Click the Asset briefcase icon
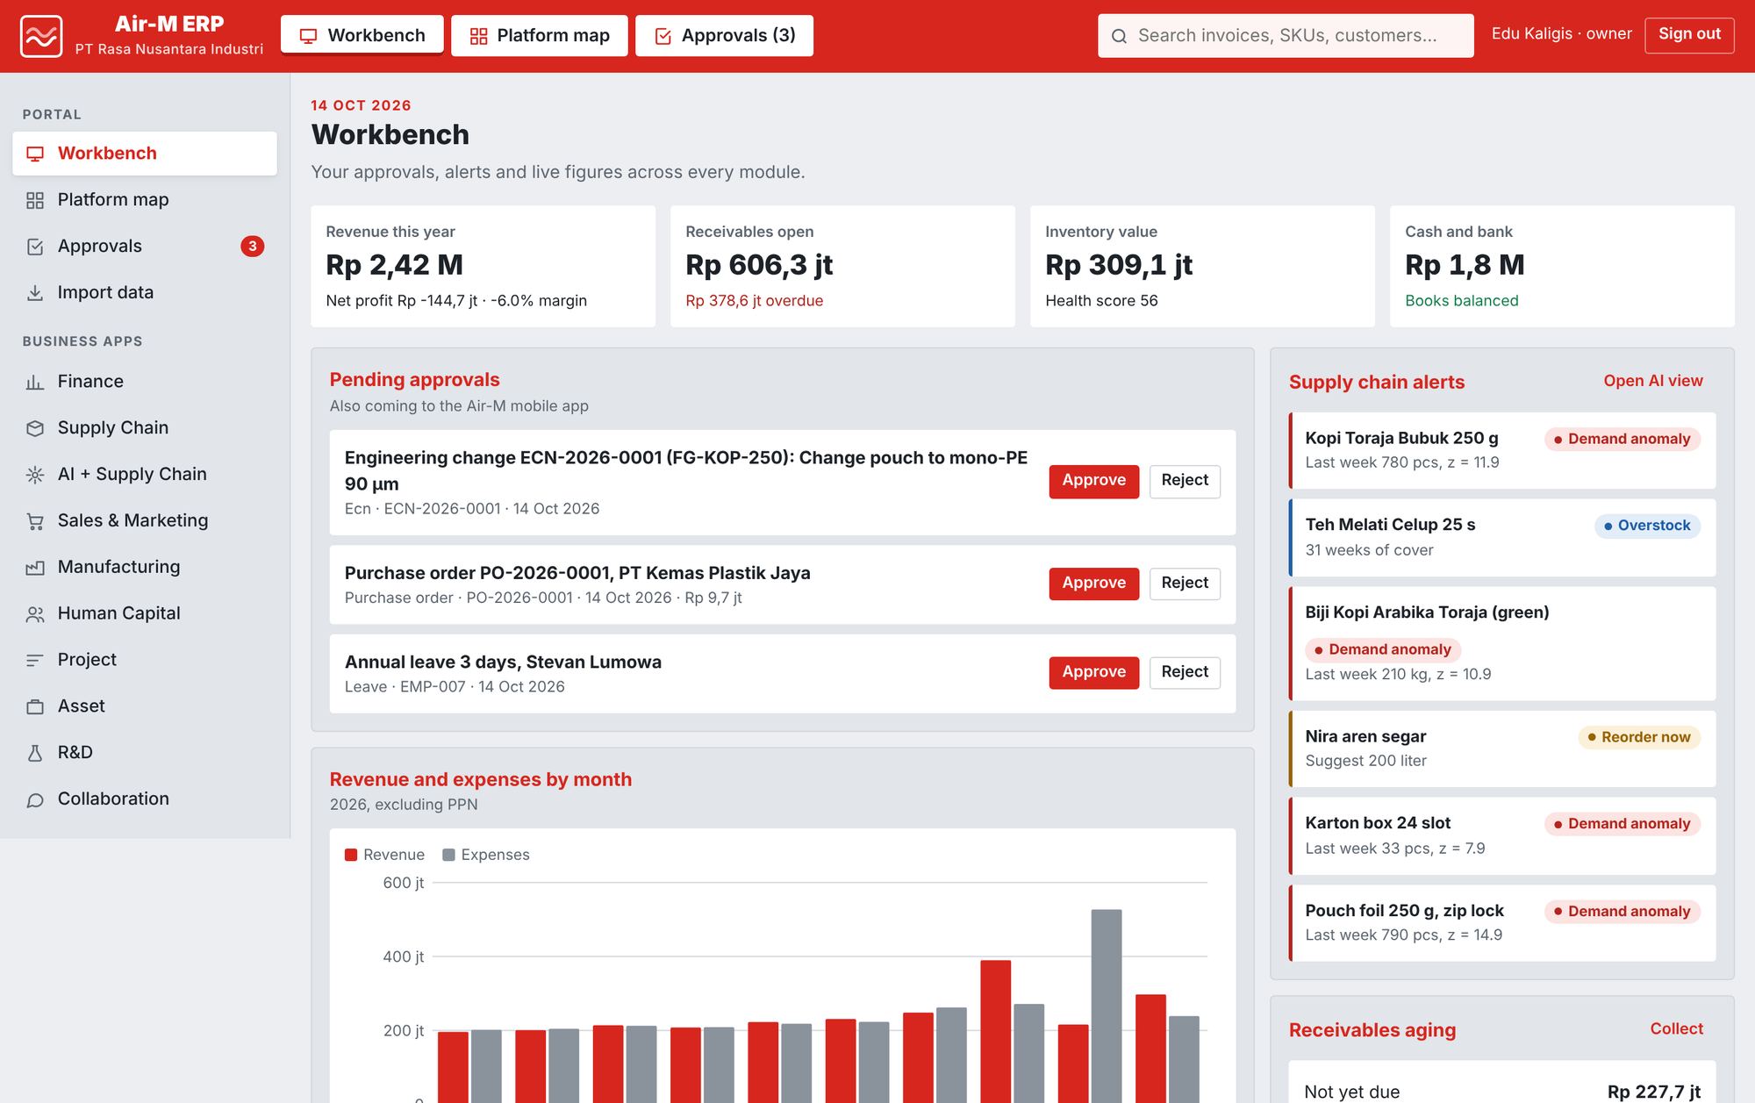1755x1103 pixels. [35, 706]
